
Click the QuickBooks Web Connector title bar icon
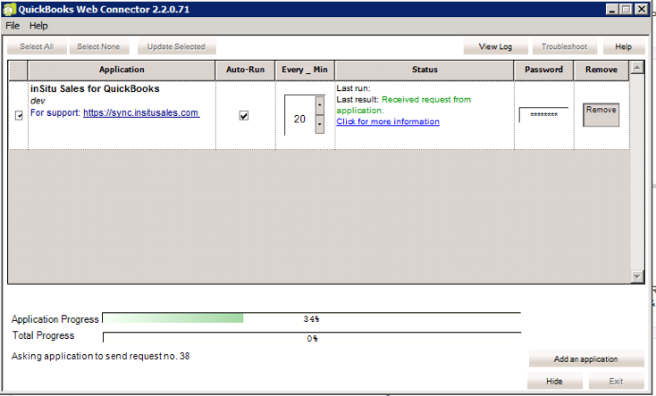click(10, 9)
